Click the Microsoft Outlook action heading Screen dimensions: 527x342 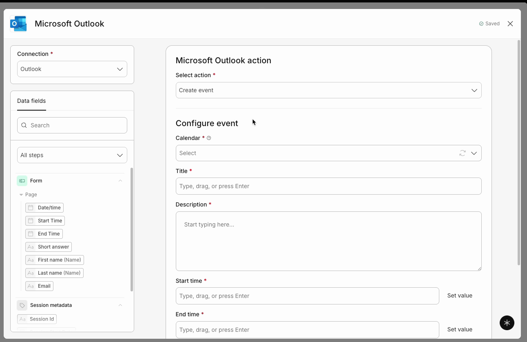(224, 60)
